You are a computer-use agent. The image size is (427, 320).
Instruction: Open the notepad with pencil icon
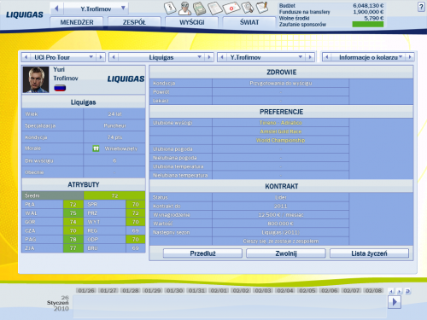tap(262, 8)
